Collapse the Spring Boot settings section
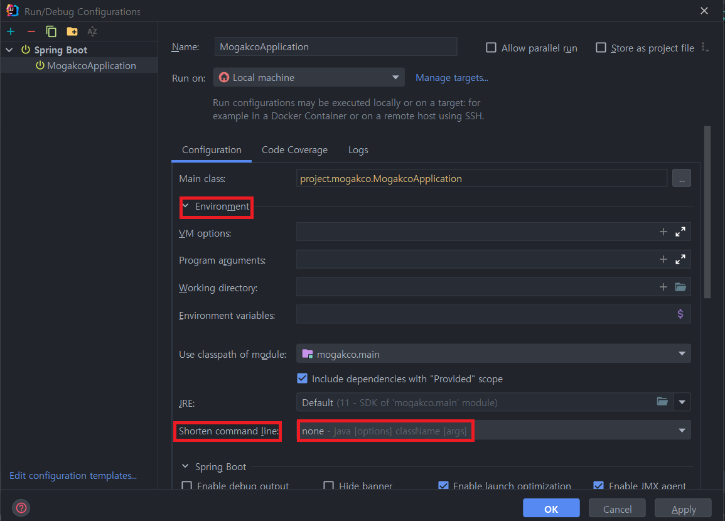 (185, 466)
